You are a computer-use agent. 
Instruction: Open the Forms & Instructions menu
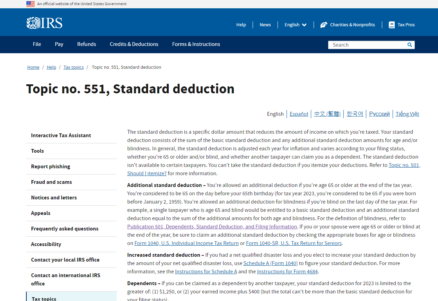pos(196,44)
